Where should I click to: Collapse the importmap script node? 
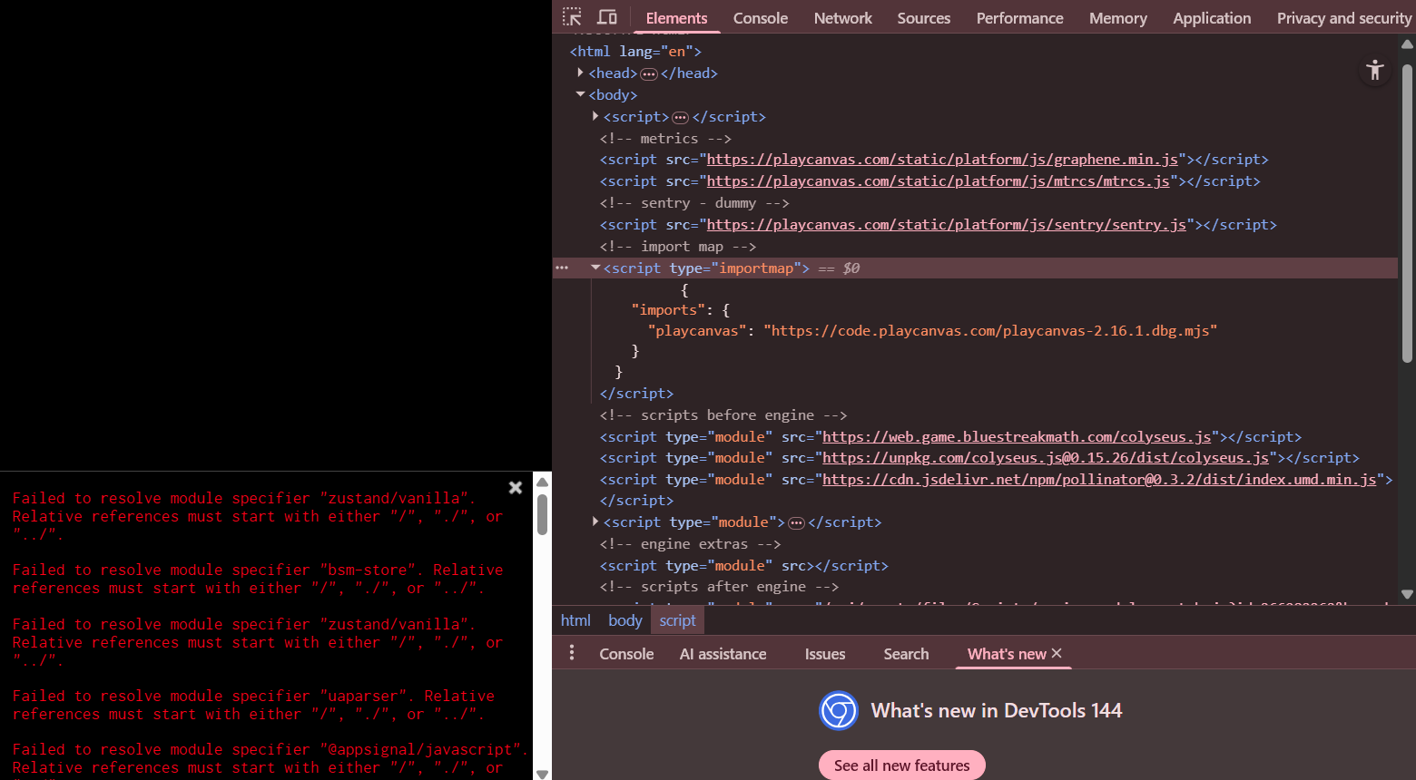pyautogui.click(x=595, y=268)
